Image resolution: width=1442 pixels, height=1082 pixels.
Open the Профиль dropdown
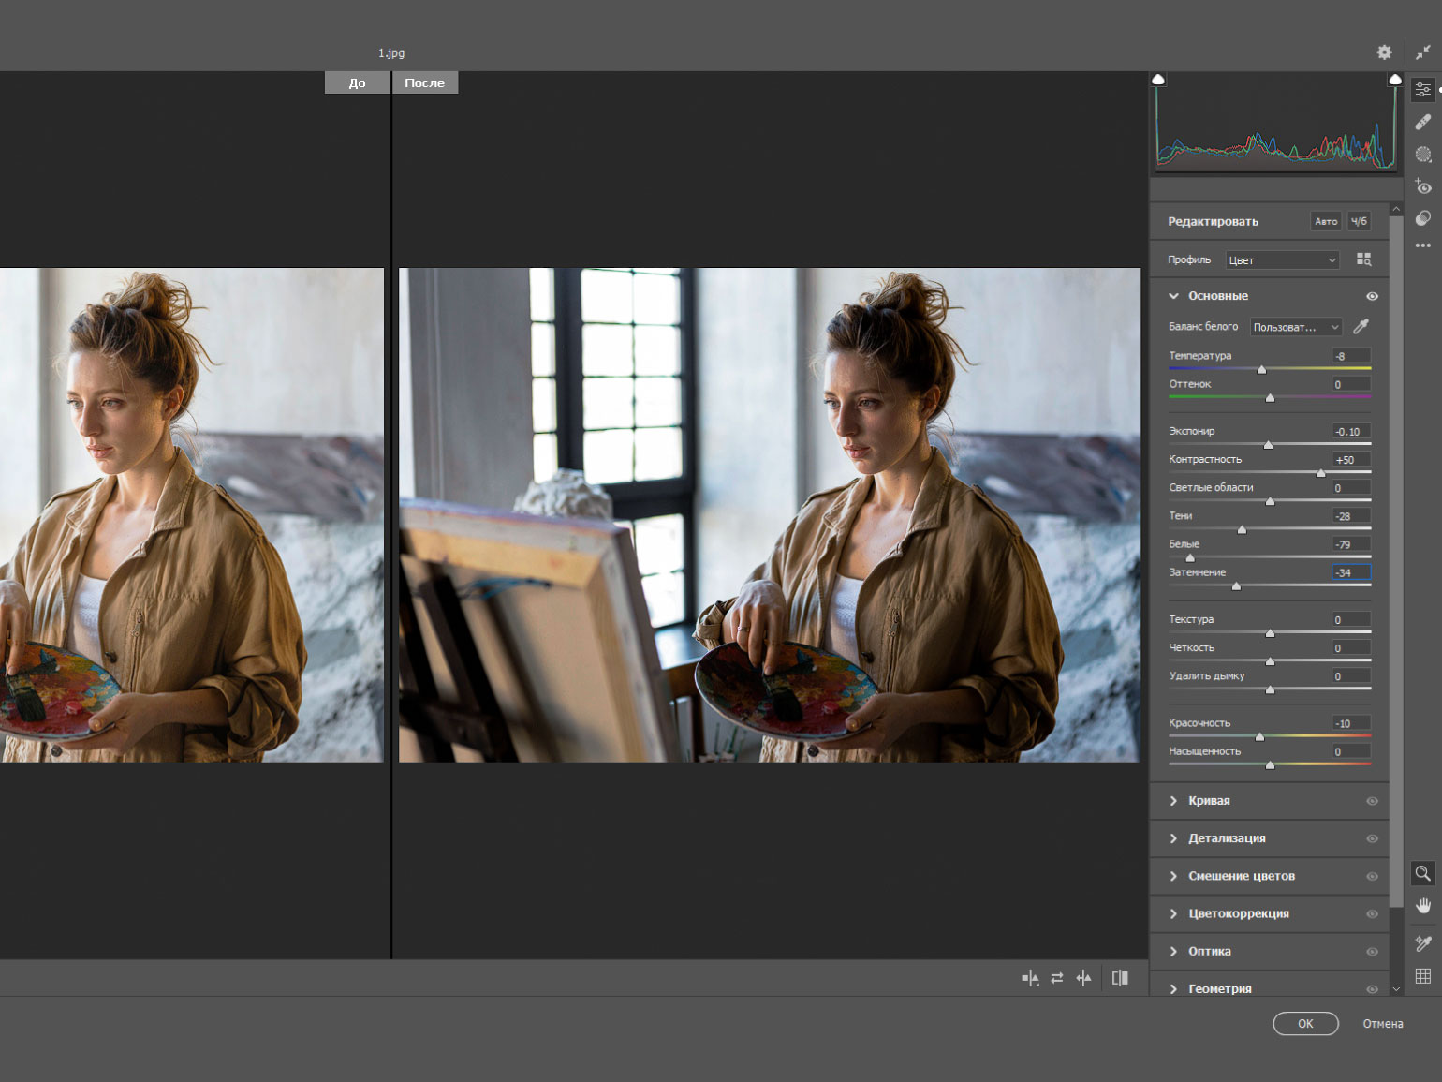1282,260
